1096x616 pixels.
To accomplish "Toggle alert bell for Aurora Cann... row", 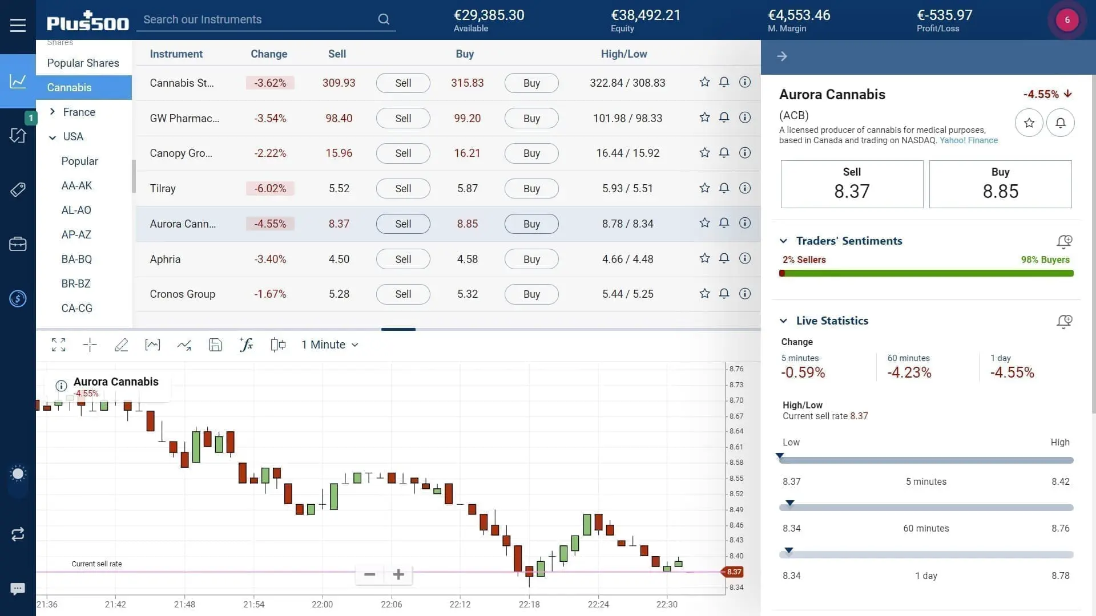I will point(724,223).
